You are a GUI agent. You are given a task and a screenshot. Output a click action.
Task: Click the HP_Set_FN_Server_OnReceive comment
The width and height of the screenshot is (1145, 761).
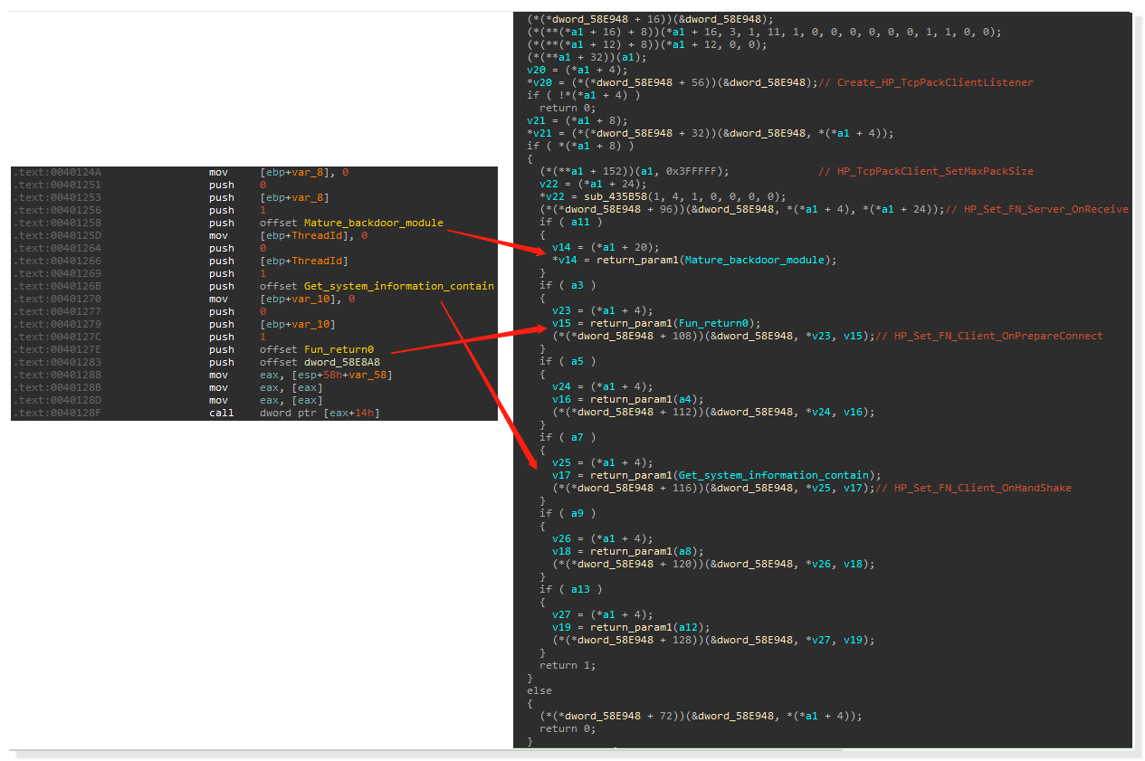click(1045, 209)
